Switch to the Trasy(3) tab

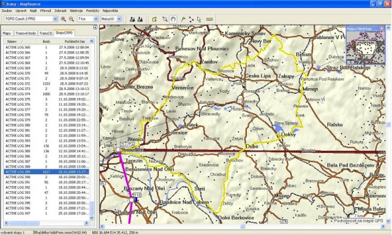[x=46, y=33]
